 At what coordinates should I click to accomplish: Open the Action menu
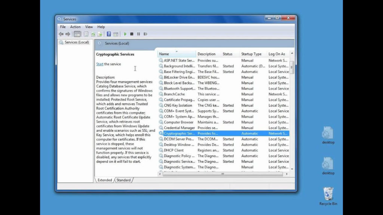point(75,27)
